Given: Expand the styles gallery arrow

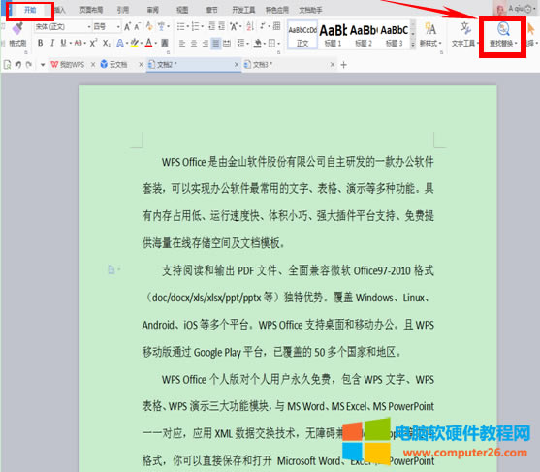Looking at the screenshot, I should (413, 45).
